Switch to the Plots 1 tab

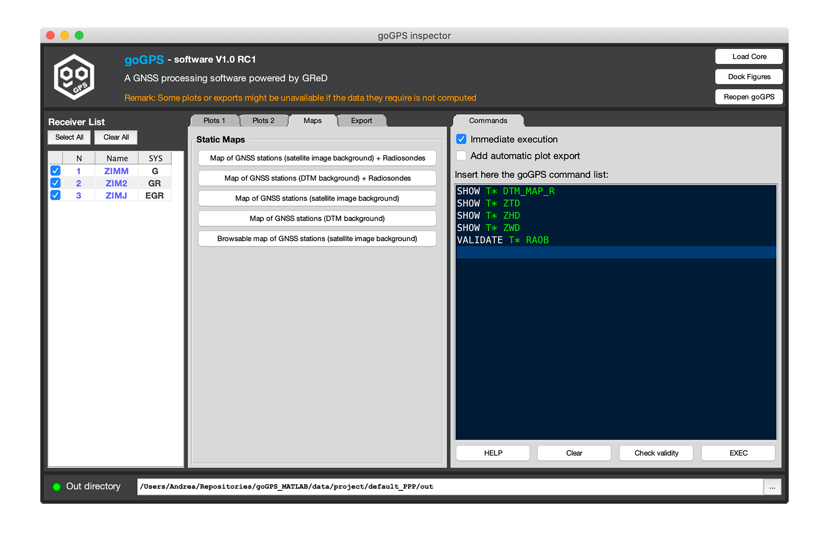tap(214, 121)
